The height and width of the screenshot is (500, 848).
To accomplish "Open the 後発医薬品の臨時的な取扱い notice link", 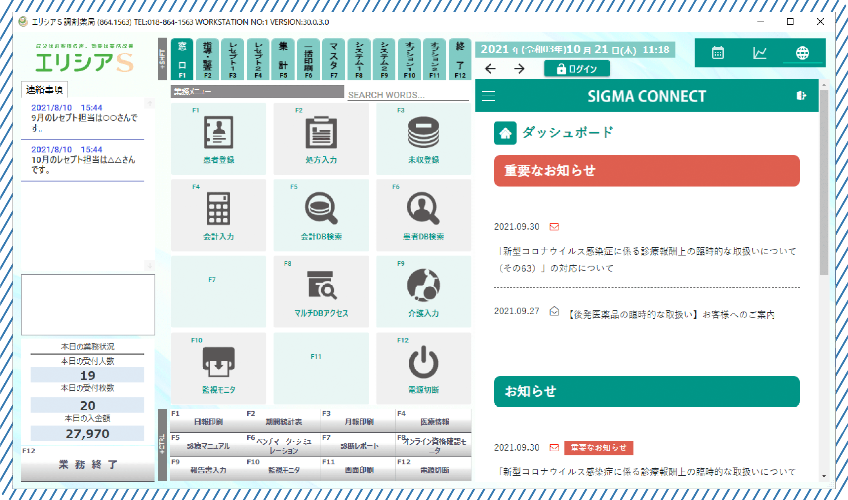I will [x=671, y=315].
